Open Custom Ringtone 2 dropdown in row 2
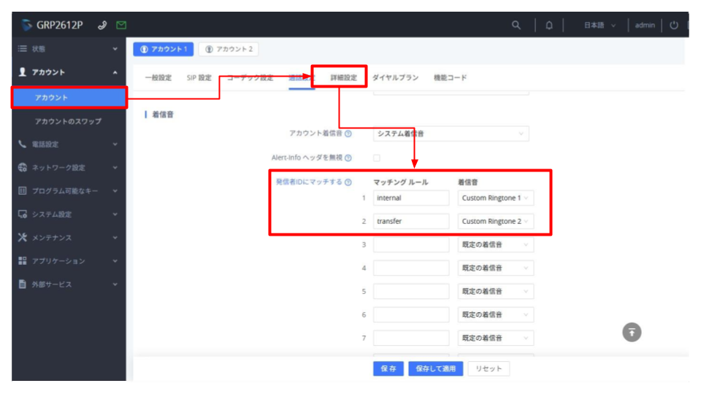This screenshot has height=394, width=701. coord(496,221)
